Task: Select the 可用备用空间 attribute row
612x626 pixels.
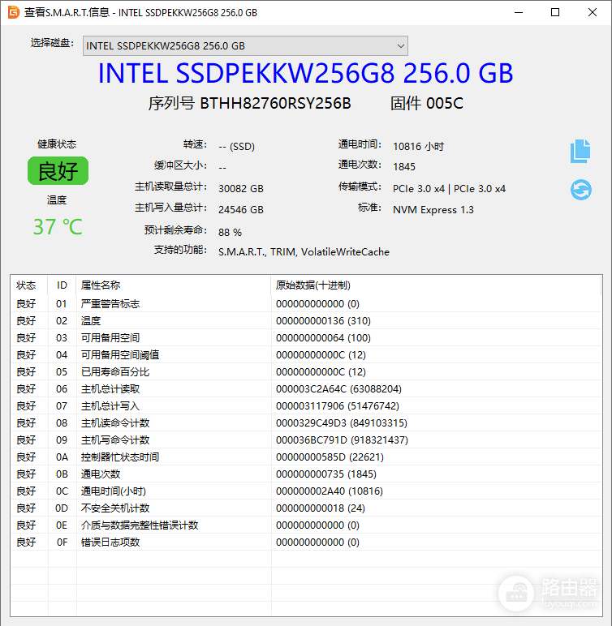Action: (306, 338)
